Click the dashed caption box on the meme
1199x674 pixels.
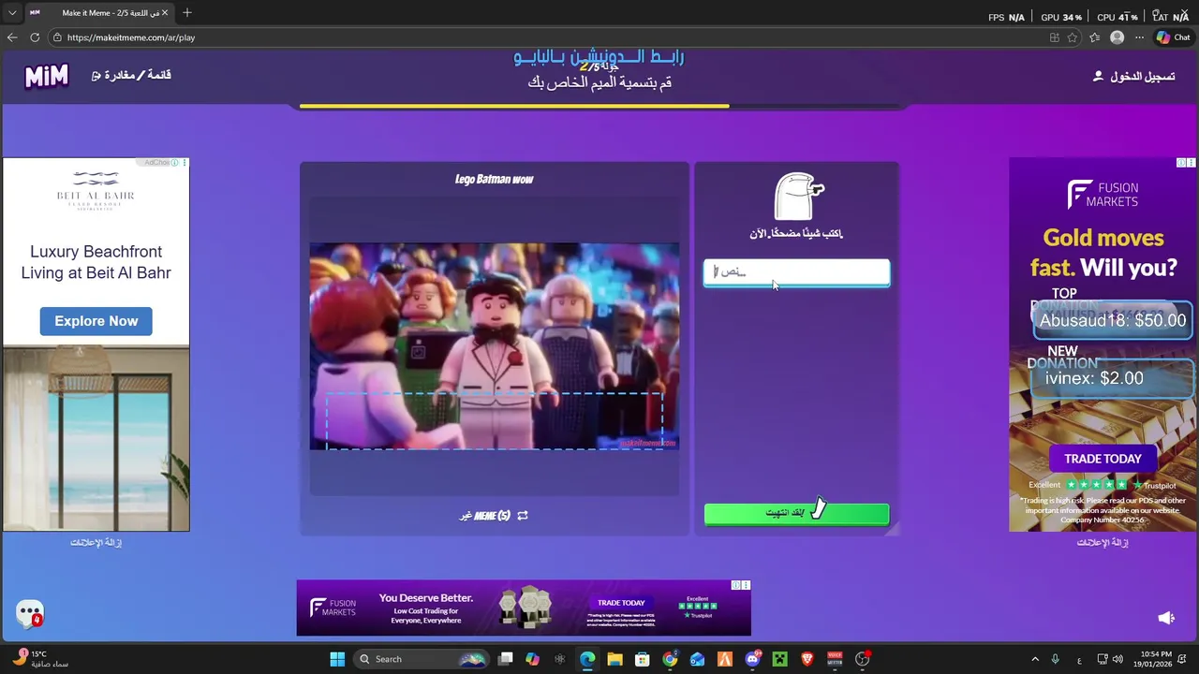point(494,420)
